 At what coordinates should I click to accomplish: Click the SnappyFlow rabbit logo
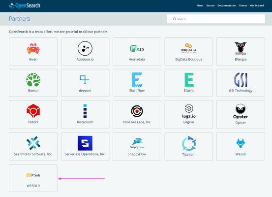137,143
